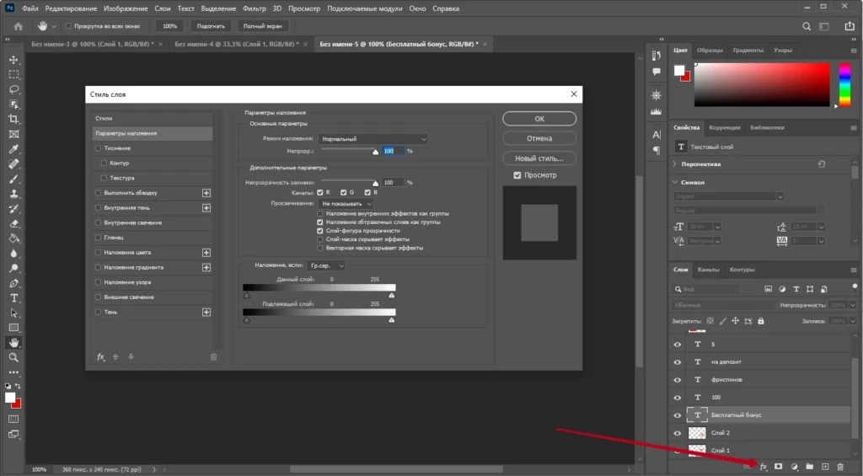Open the layer Непрозрачность dropdown arrow
This screenshot has width=863, height=476.
pyautogui.click(x=853, y=305)
